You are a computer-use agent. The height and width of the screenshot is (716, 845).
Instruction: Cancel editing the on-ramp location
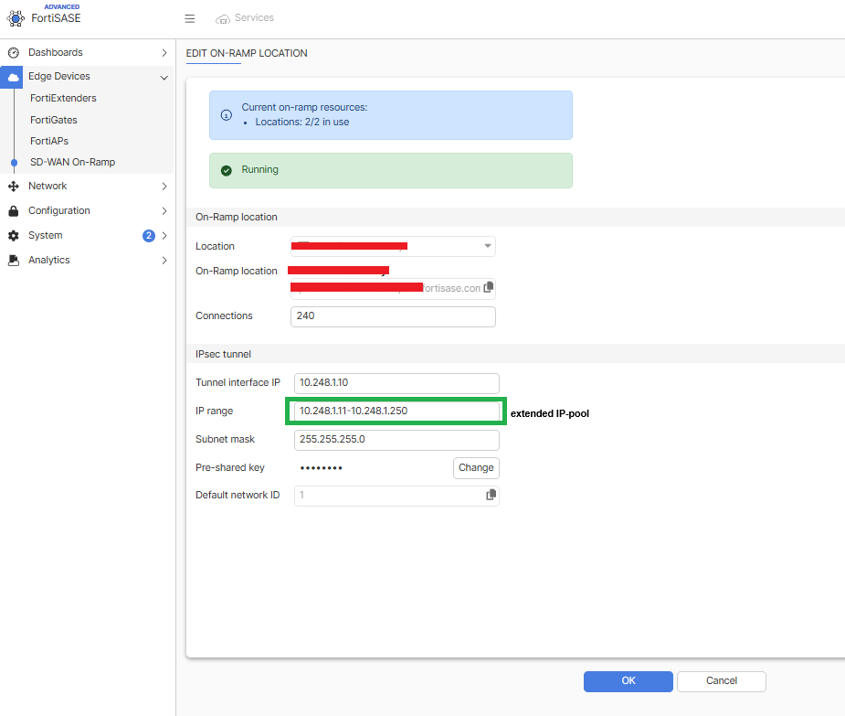(x=721, y=681)
